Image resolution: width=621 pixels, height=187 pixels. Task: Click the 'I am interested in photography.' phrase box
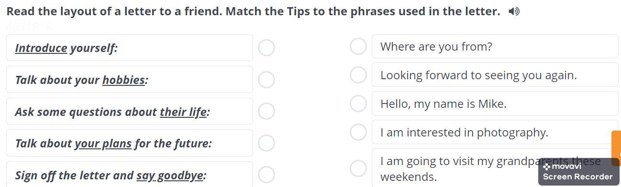tap(495, 132)
